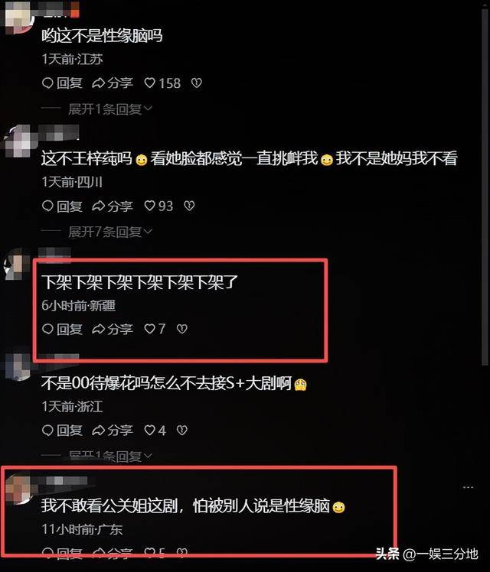Expand 展开7条回复 under Sichuan comment
This screenshot has width=490, height=572.
tap(110, 232)
